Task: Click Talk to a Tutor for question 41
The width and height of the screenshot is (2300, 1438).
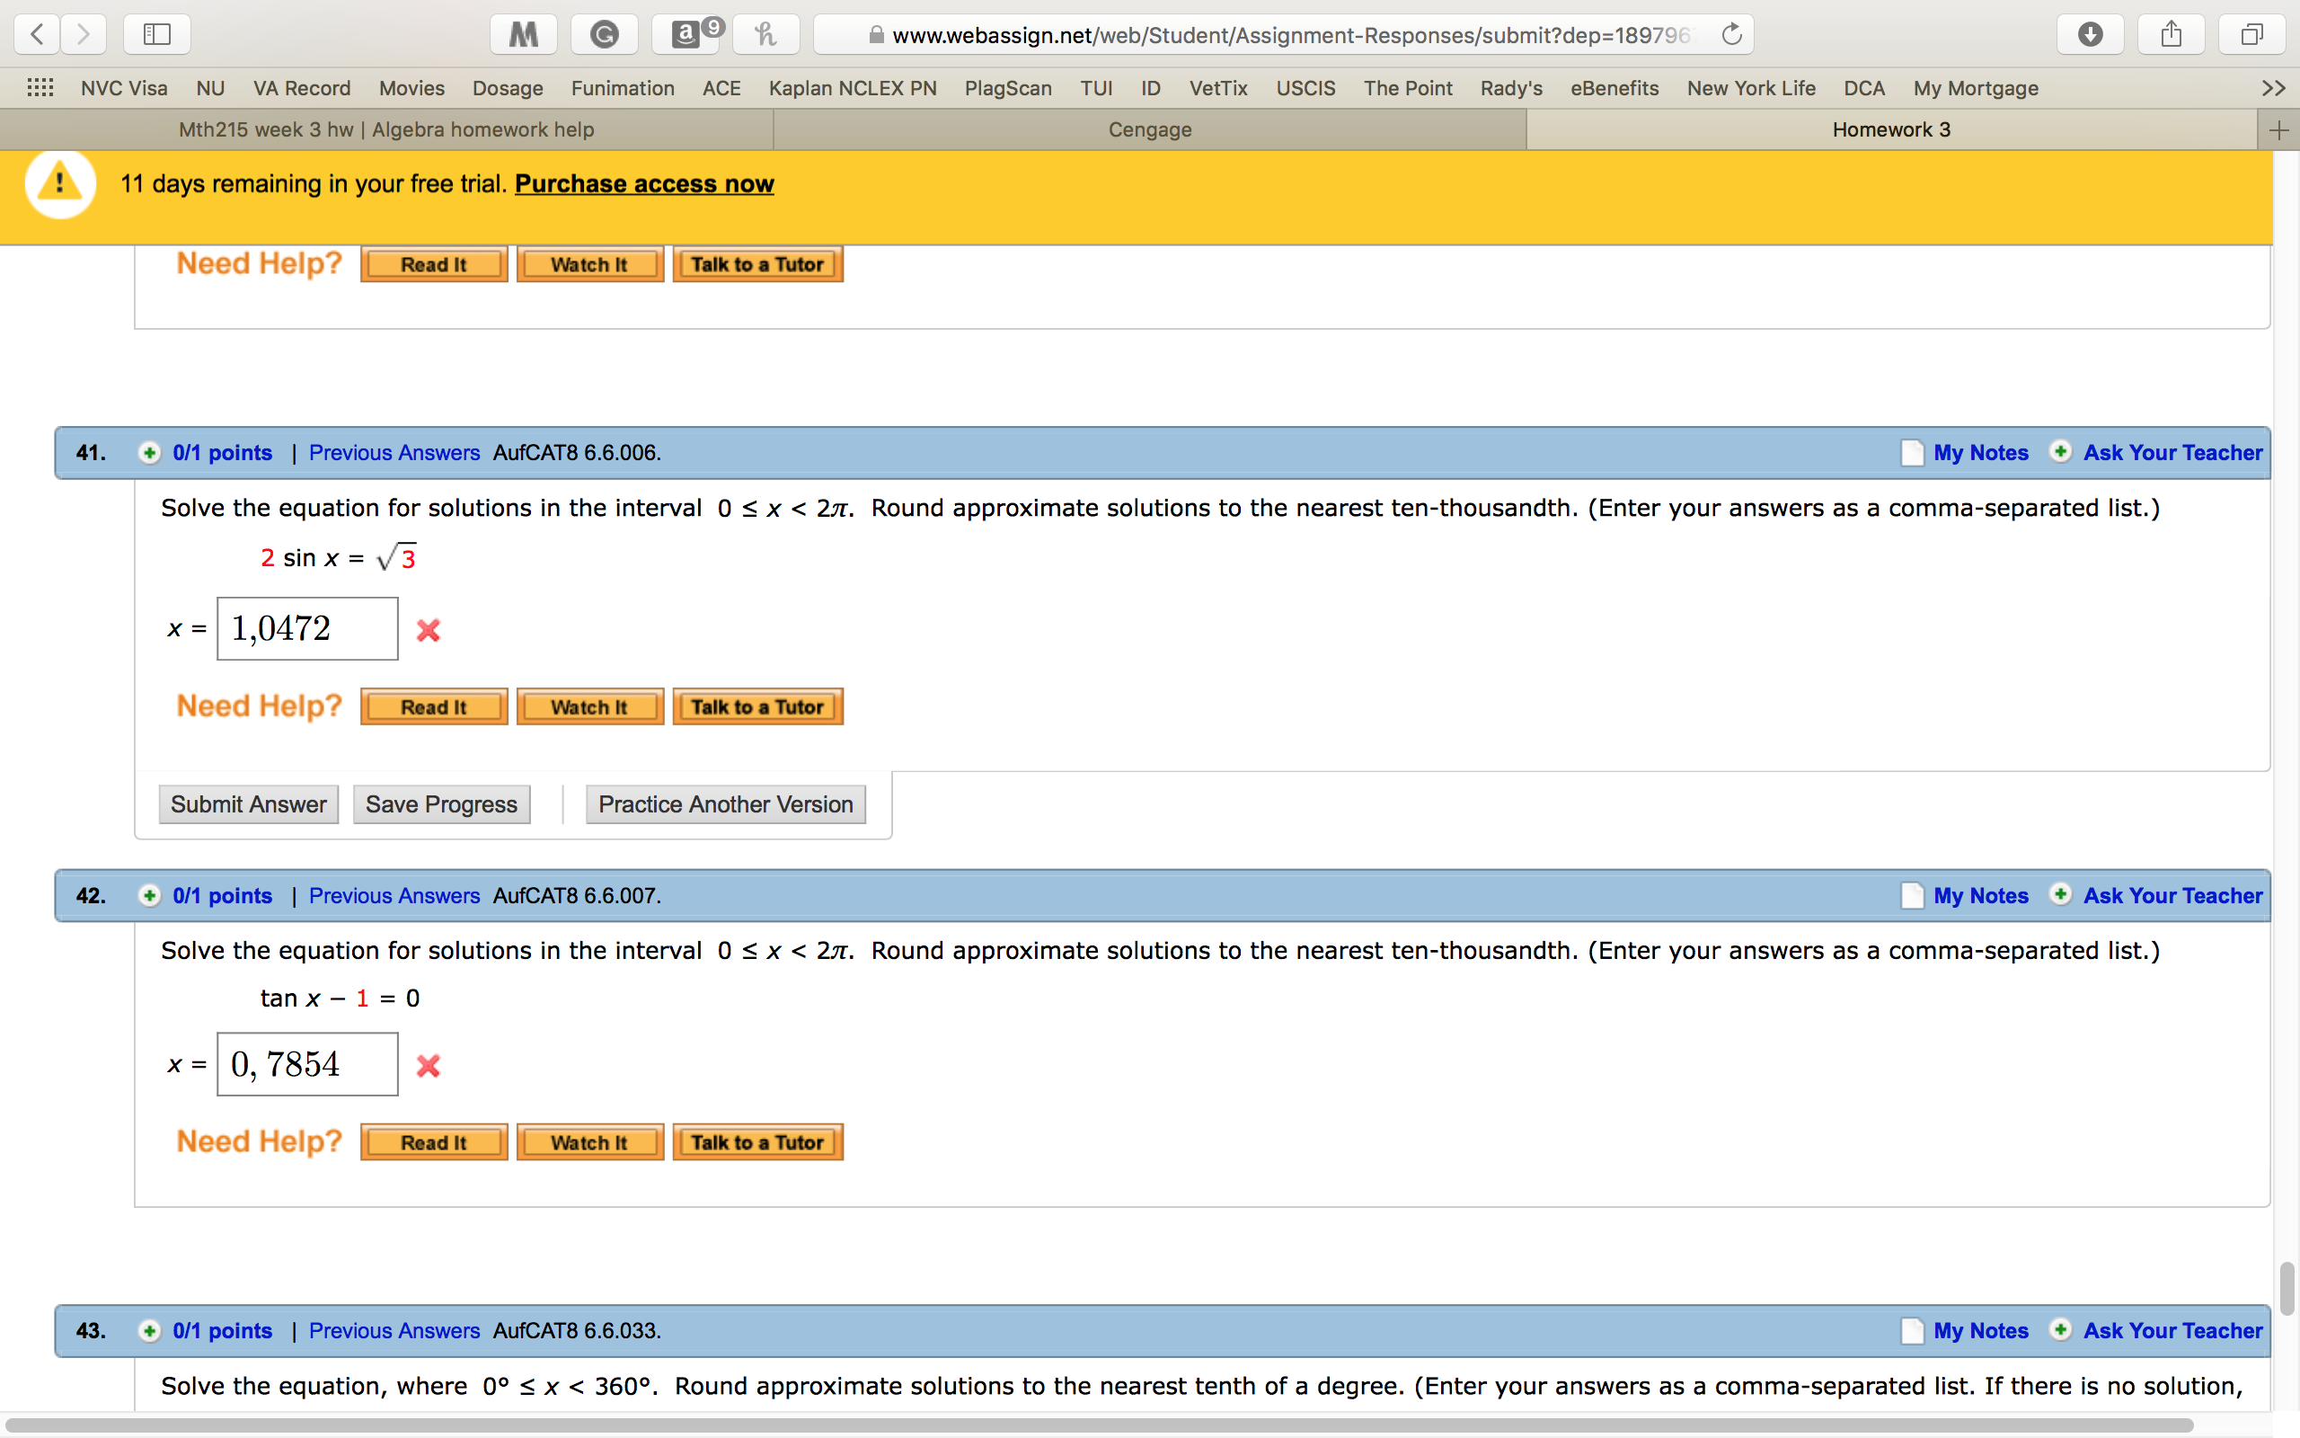Action: point(757,706)
